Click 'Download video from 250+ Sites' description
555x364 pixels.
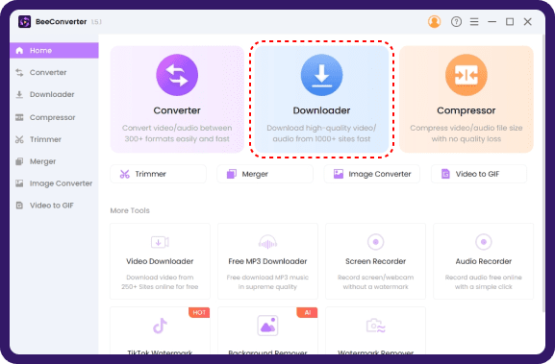[160, 282]
